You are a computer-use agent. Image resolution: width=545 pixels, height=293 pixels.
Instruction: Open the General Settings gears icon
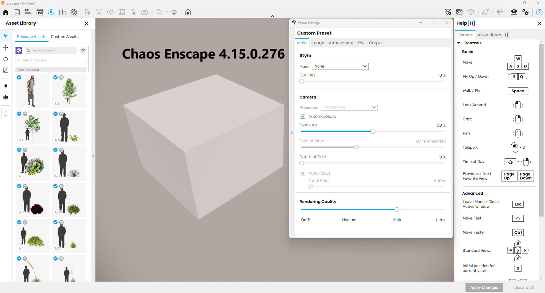click(x=526, y=12)
